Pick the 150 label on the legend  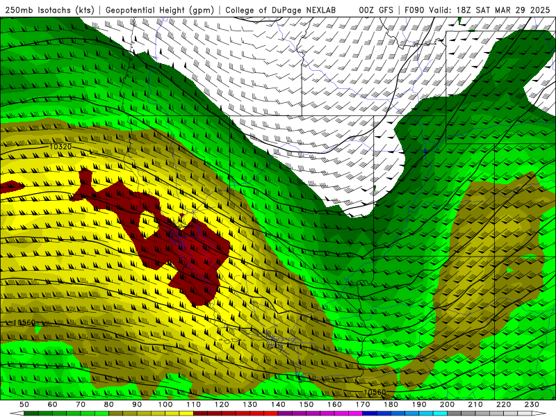[306, 404]
